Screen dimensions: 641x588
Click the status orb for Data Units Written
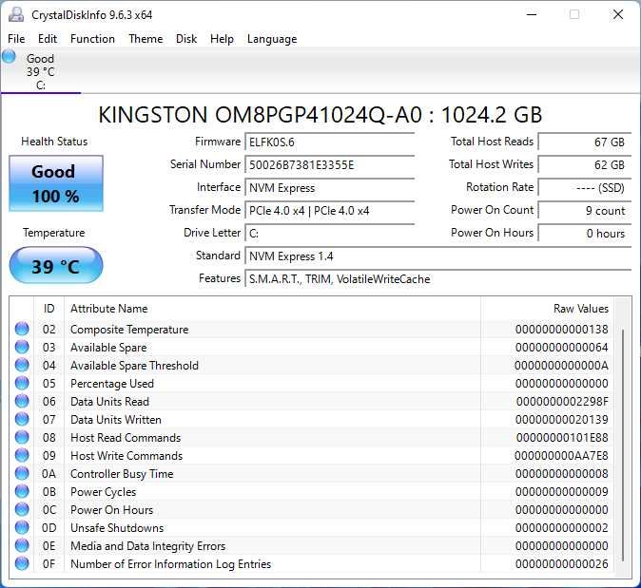tap(22, 419)
